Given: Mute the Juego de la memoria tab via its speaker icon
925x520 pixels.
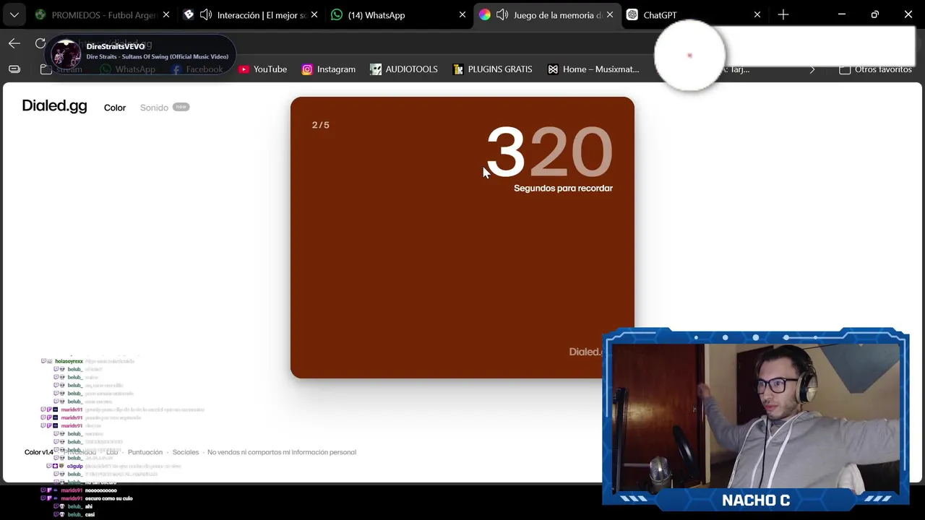Looking at the screenshot, I should click(502, 14).
